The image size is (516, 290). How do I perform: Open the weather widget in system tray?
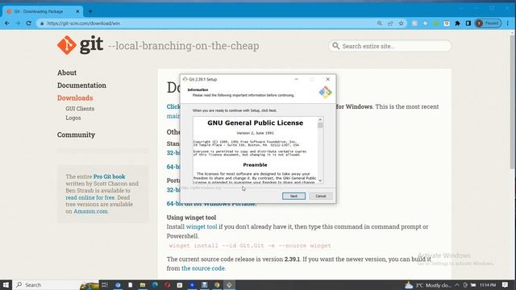[427, 285]
